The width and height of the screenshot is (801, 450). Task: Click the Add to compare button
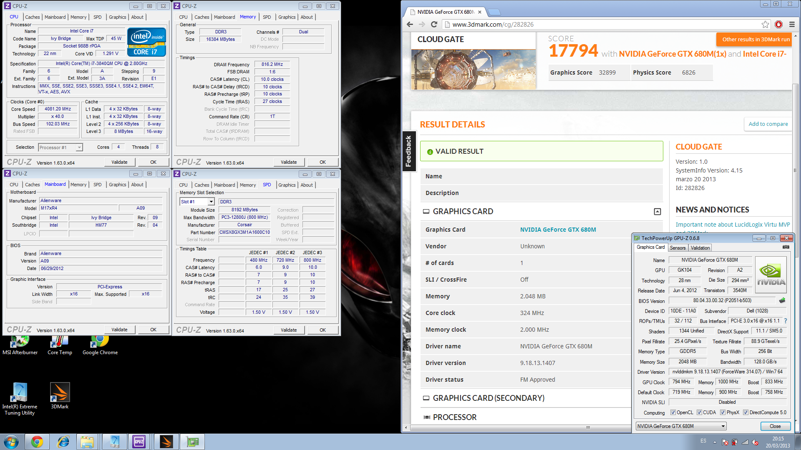pos(768,124)
